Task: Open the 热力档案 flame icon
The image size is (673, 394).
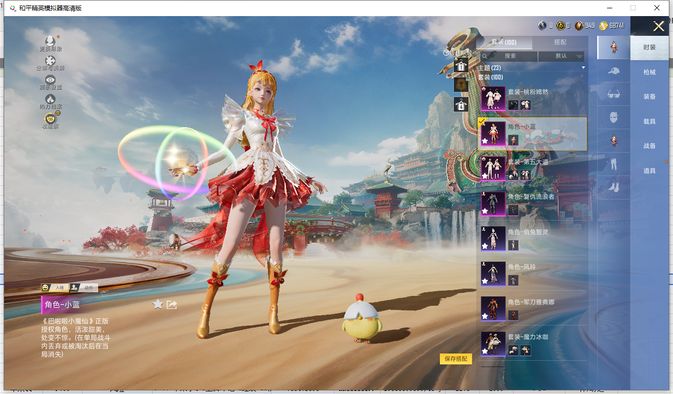Action: [50, 99]
